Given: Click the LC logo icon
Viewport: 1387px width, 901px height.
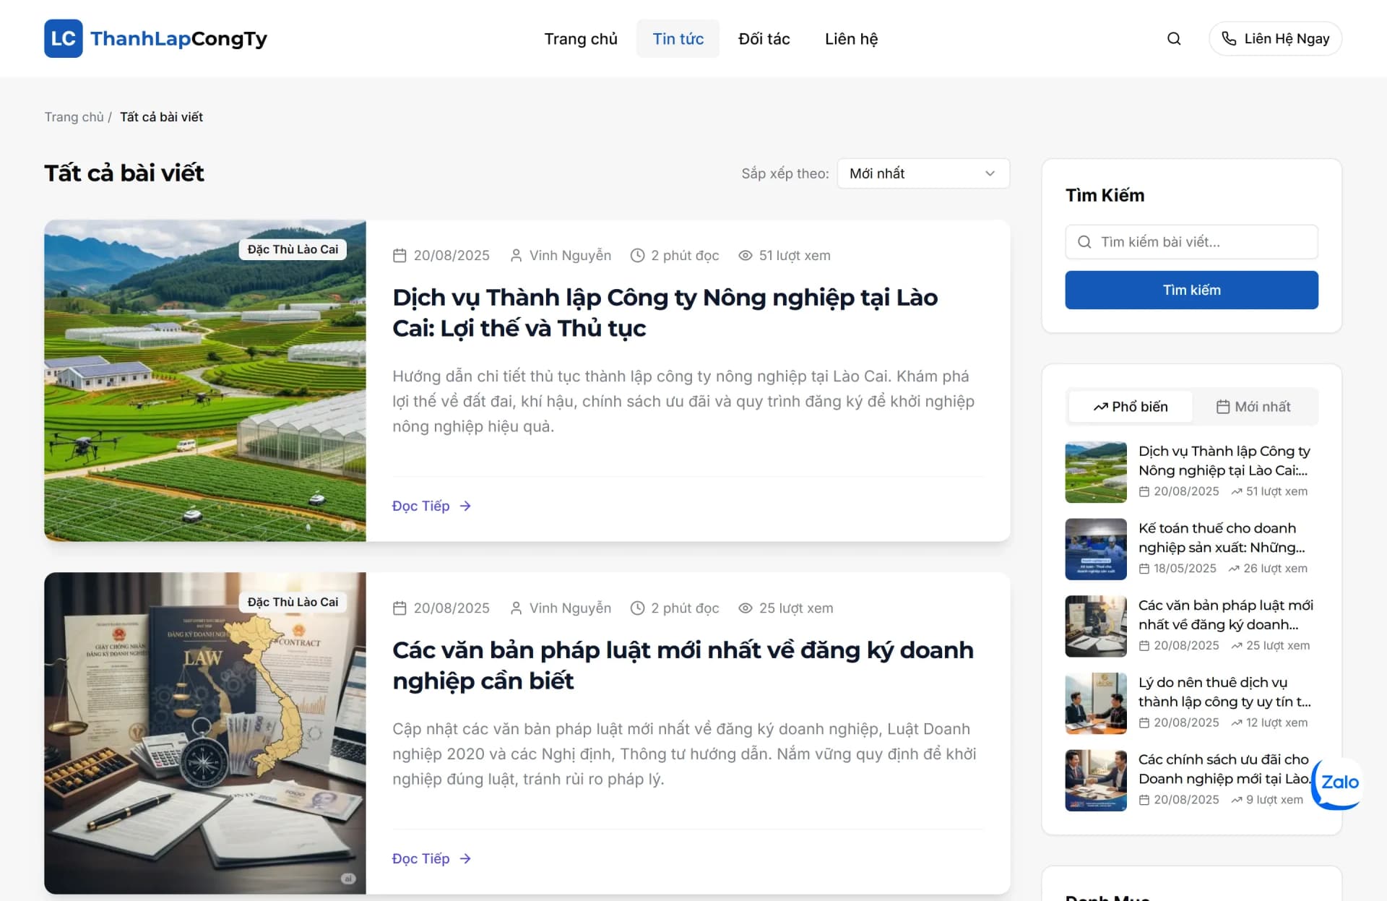Looking at the screenshot, I should coord(64,38).
